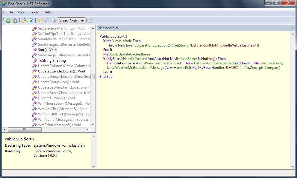Click the tree's vertical scrollbar up arrow
297x178 pixels.
[93, 28]
